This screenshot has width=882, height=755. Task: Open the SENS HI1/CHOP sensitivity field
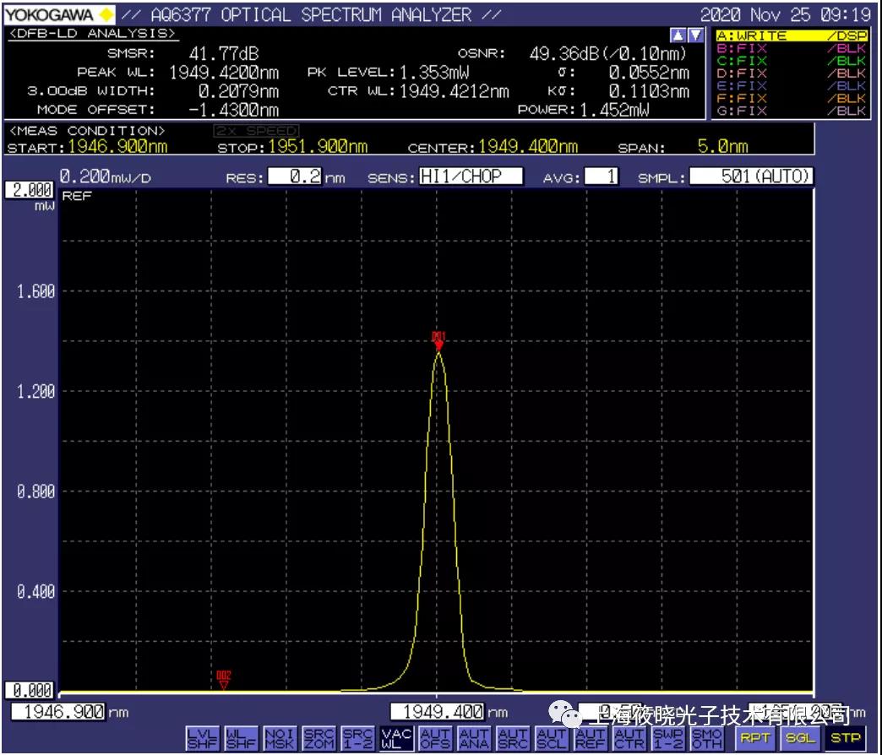click(471, 177)
